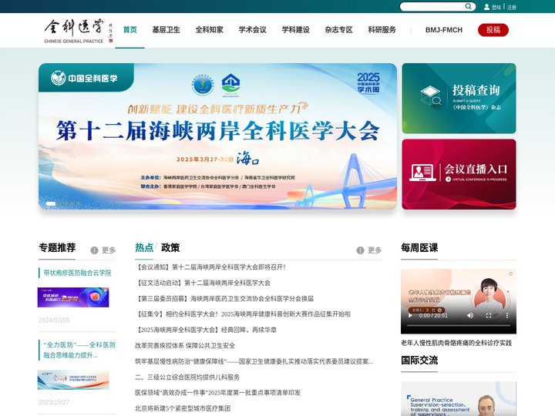This screenshot has width=555, height=416.
Task: Enter fullscreen on the video player
Action: coord(489,316)
